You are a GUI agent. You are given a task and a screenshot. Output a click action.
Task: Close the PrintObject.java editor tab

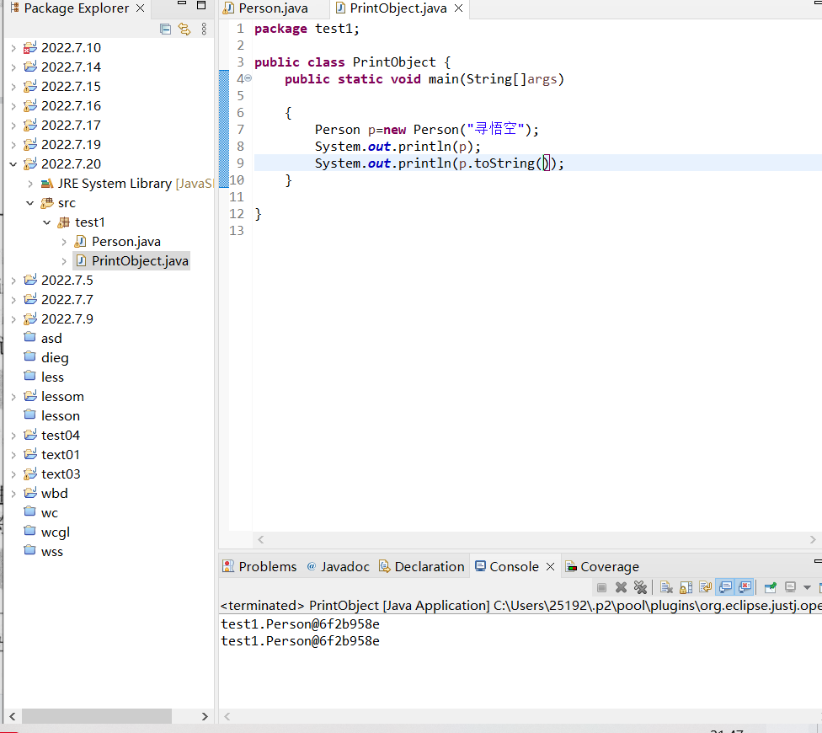459,8
